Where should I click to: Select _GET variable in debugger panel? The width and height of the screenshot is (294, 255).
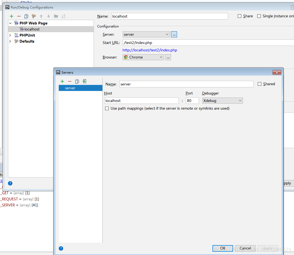tap(15, 193)
